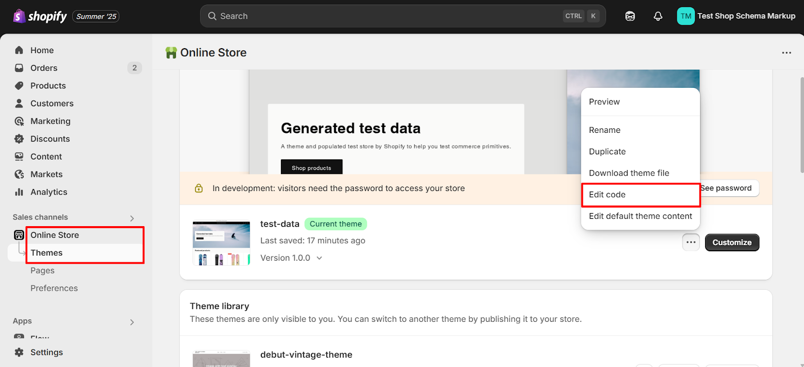The image size is (804, 367).
Task: Open the Sidekick assistant icon
Action: point(630,16)
